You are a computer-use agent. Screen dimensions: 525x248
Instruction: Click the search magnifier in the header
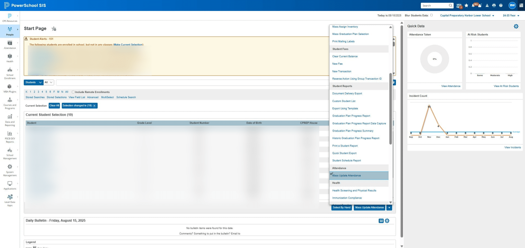click(x=450, y=5)
